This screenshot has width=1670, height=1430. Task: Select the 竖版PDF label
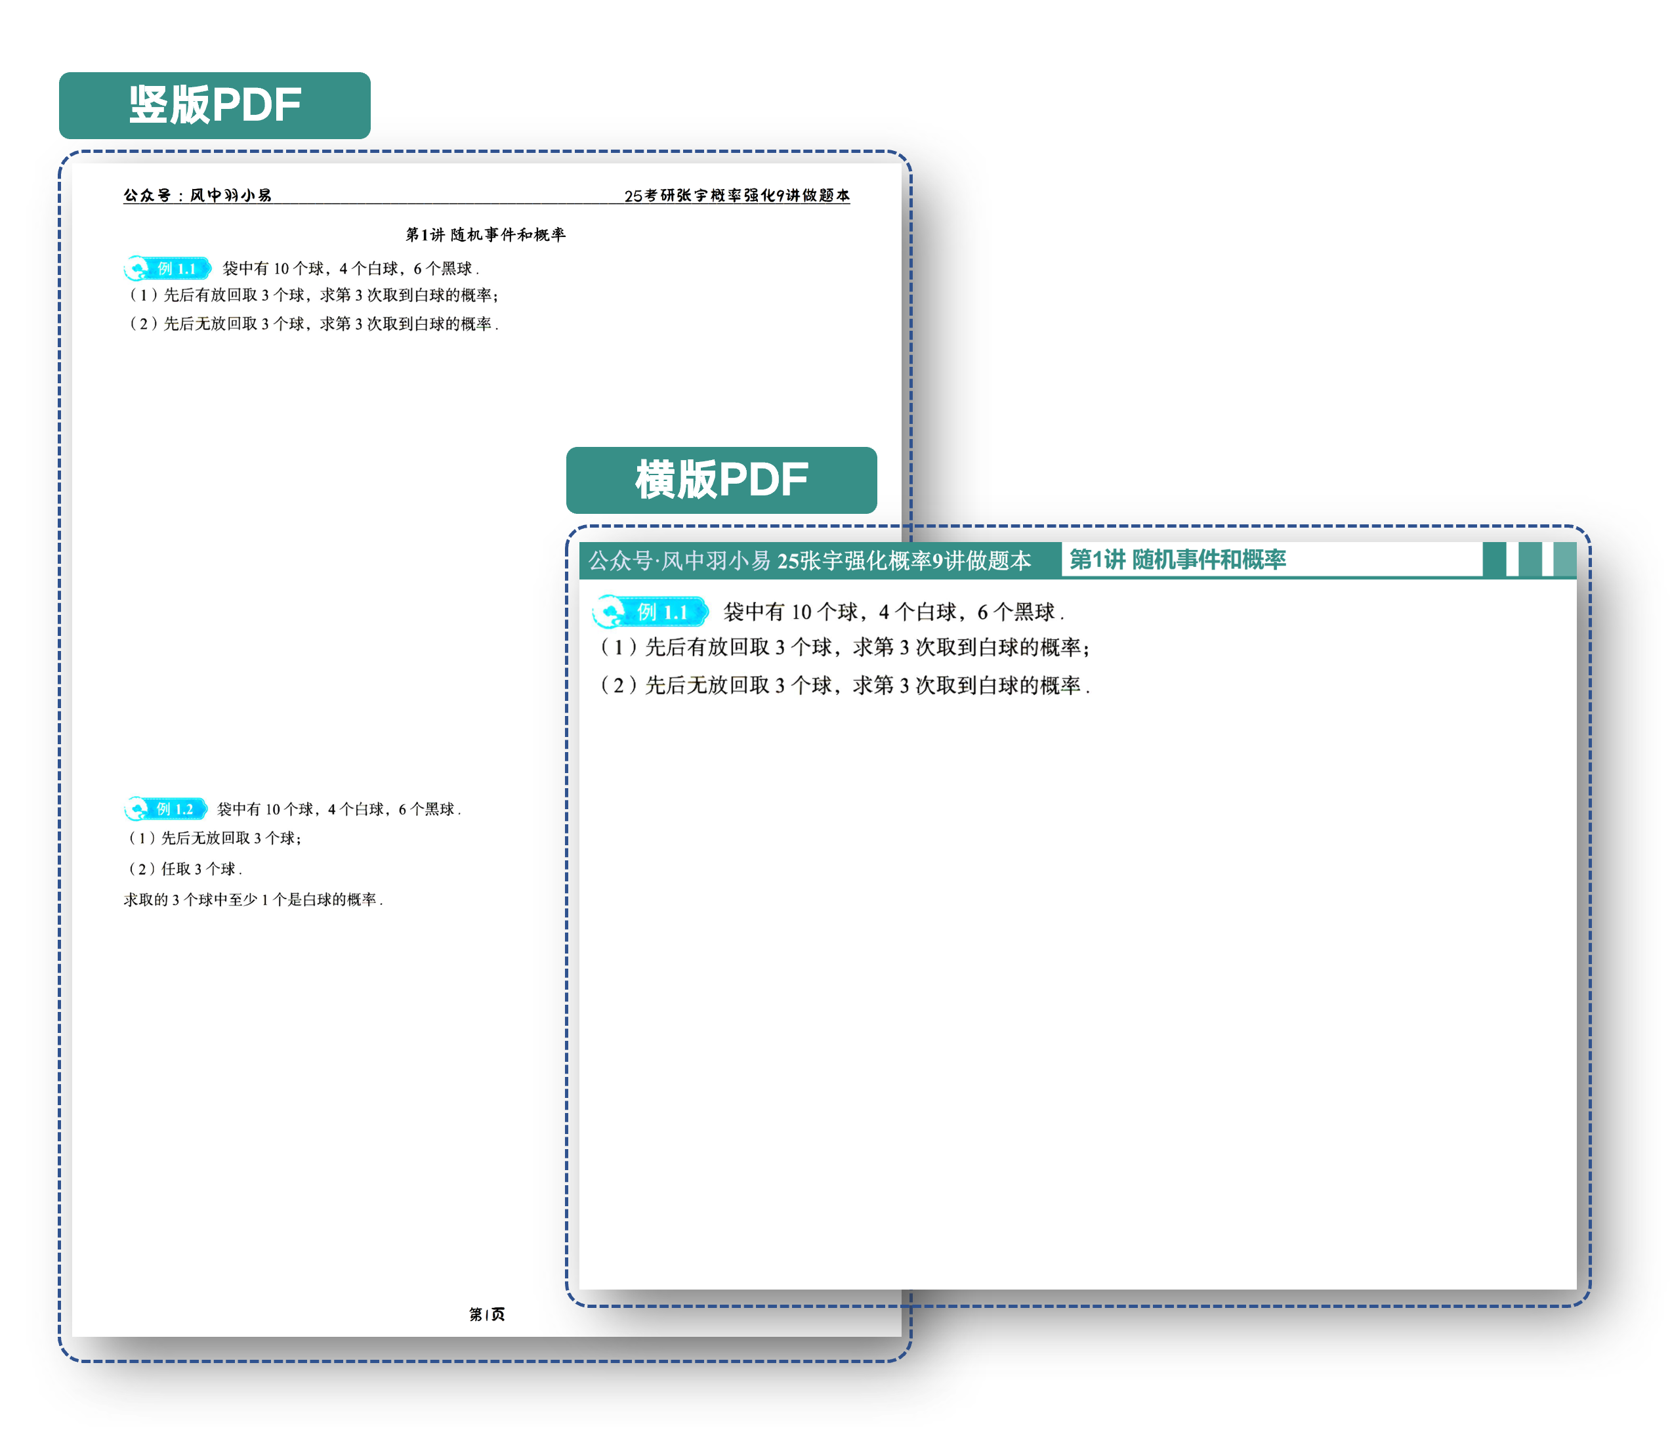pos(215,106)
